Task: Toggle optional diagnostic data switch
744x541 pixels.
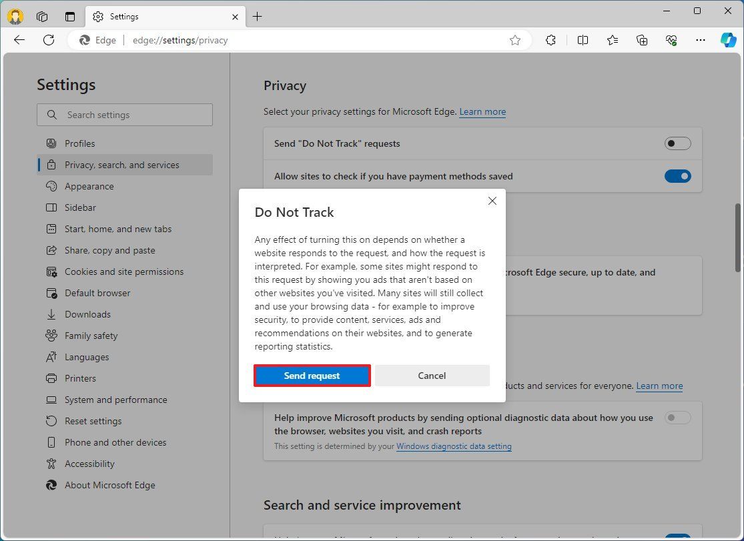Action: (x=677, y=418)
